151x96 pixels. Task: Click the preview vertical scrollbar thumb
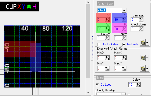pyautogui.click(x=88, y=41)
